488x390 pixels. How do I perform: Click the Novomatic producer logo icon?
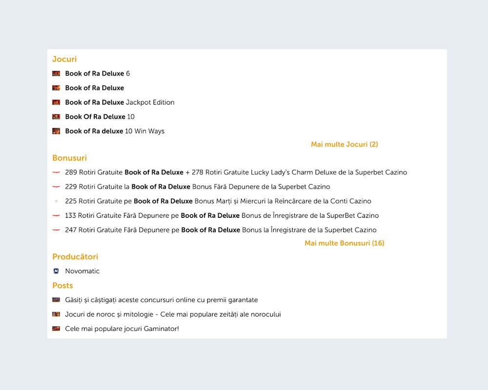(x=56, y=271)
